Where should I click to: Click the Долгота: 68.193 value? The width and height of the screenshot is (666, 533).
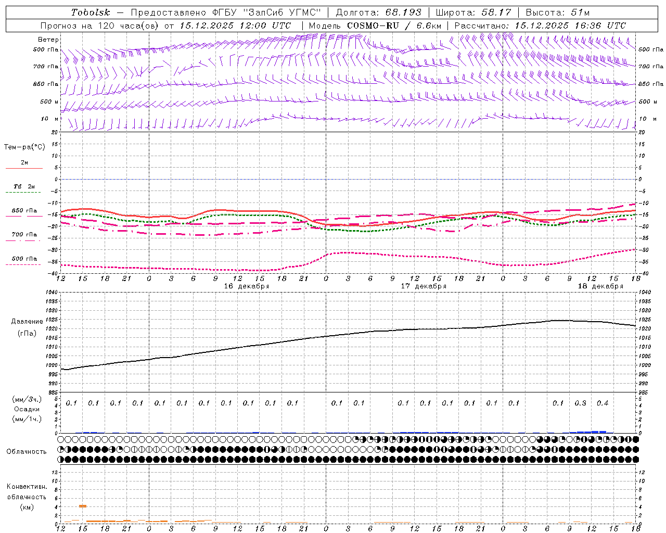(378, 12)
